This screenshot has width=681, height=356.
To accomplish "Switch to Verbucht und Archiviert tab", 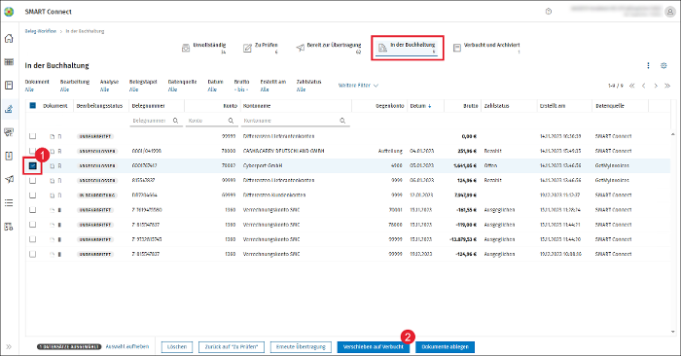I will [486, 48].
